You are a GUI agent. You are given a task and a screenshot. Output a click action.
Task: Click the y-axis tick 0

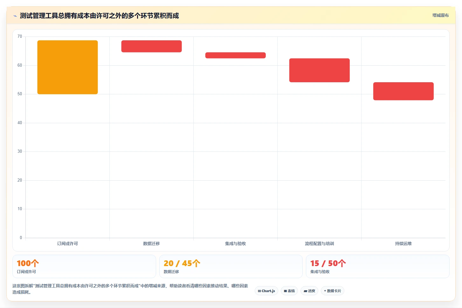[x=21, y=238]
